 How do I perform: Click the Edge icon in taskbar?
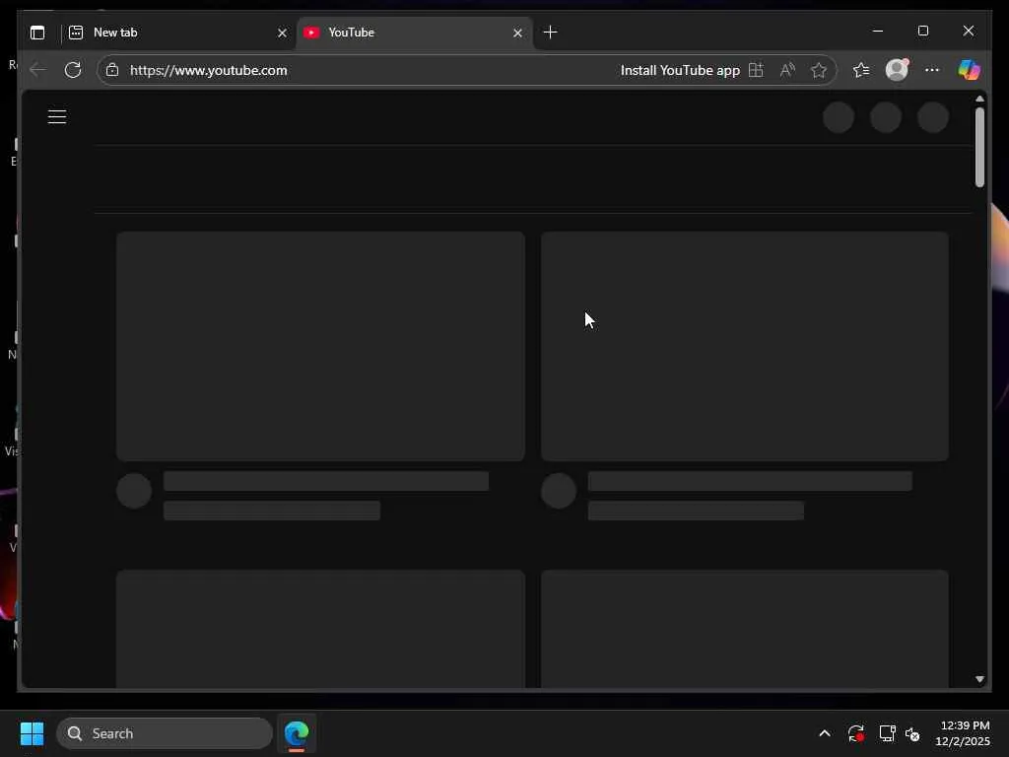coord(297,733)
